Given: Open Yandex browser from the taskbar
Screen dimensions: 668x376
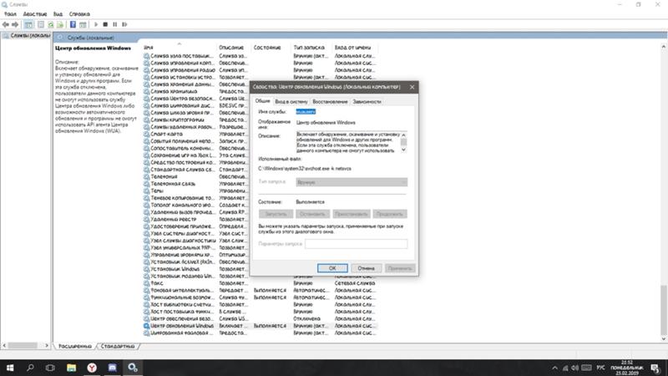Looking at the screenshot, I should point(92,368).
